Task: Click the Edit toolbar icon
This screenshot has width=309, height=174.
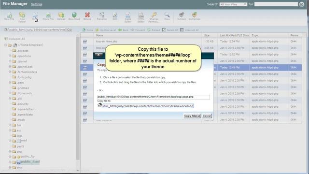Action: coord(115,16)
